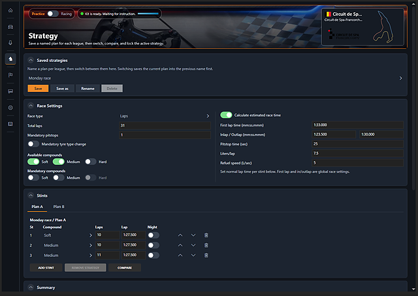Change stint 2 Medium compound dropdown
Screen dimensions: 418x296
67,245
